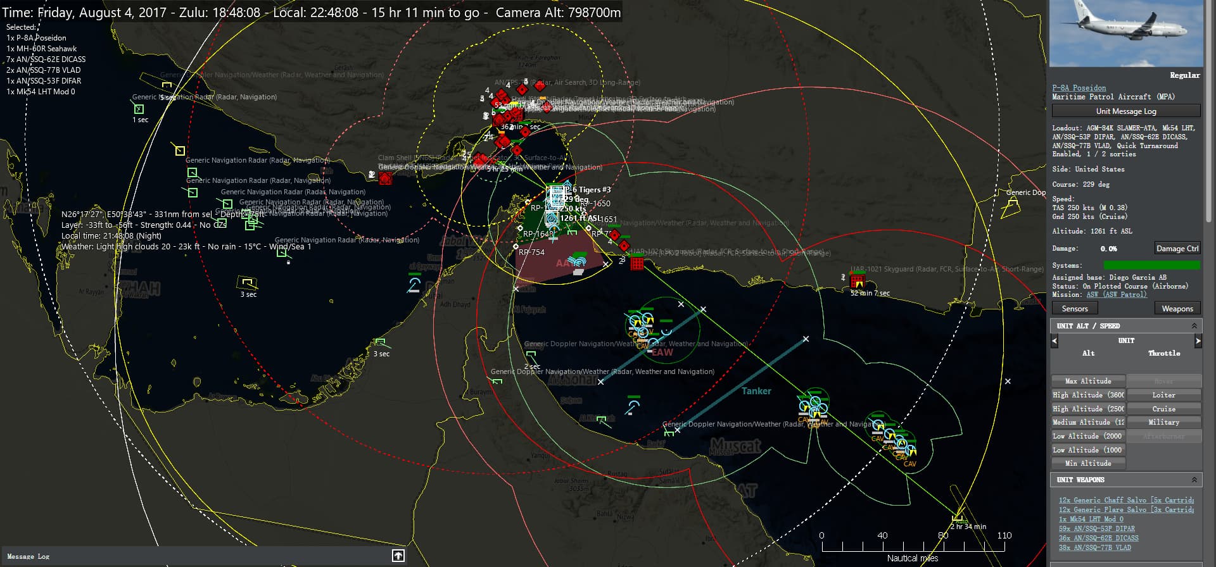This screenshot has width=1216, height=567.
Task: Click the left arrow beside UNIT
Action: (x=1054, y=341)
